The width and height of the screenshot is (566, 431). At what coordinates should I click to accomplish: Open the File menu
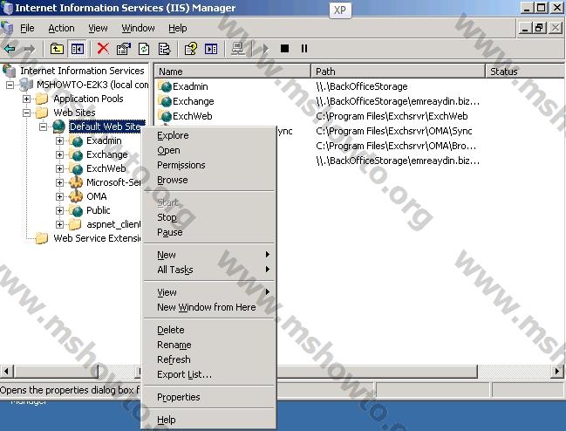coord(27,28)
